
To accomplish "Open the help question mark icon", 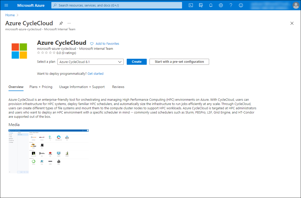I will point(231,5).
